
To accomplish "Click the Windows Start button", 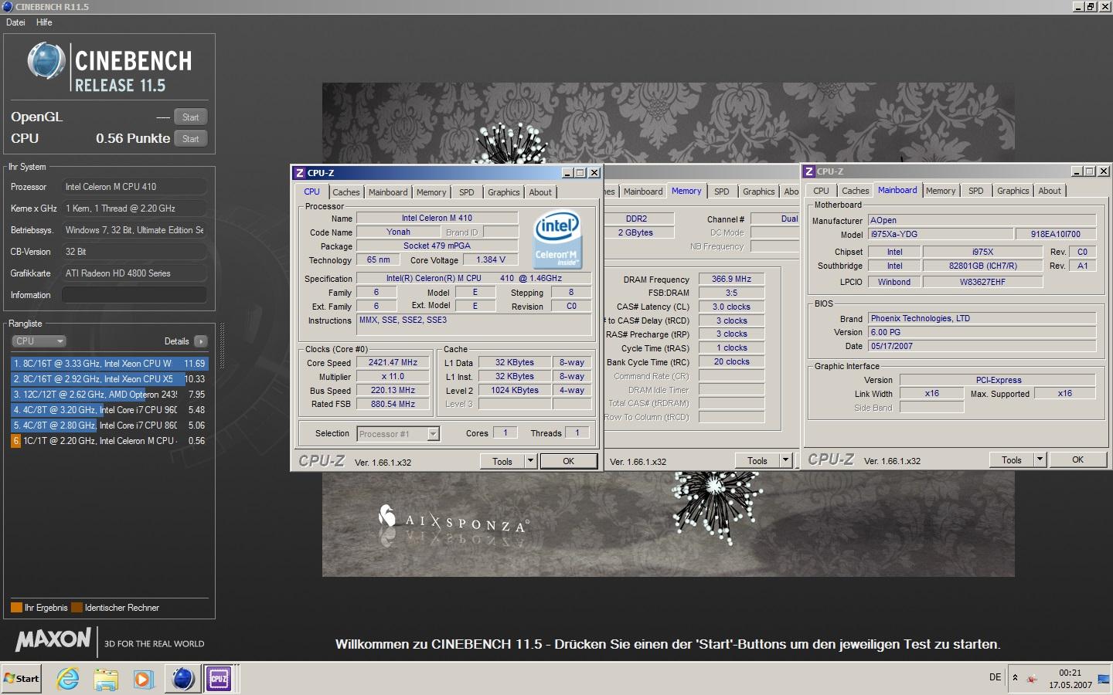I will [x=21, y=679].
